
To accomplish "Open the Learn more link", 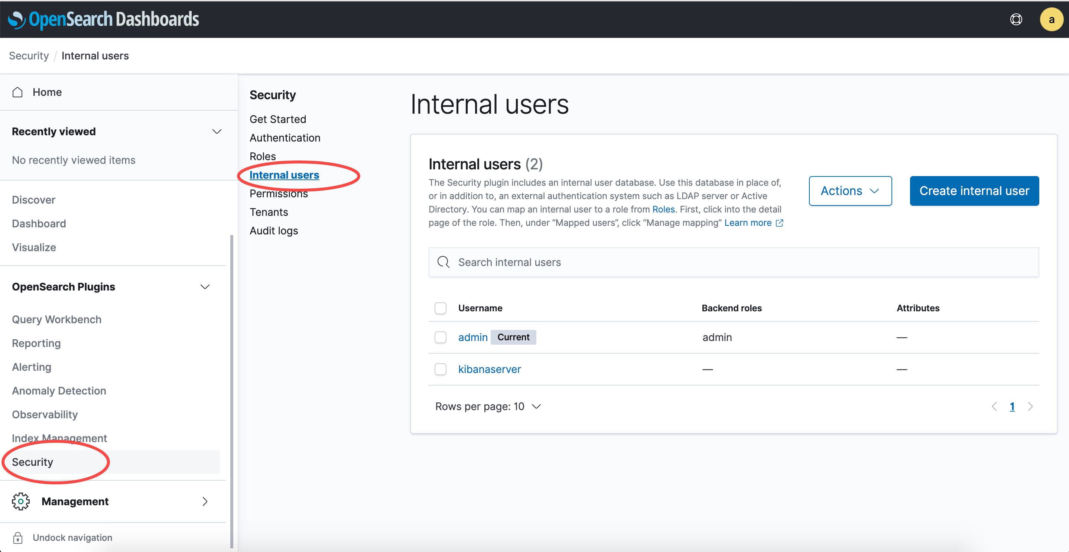I will point(748,223).
